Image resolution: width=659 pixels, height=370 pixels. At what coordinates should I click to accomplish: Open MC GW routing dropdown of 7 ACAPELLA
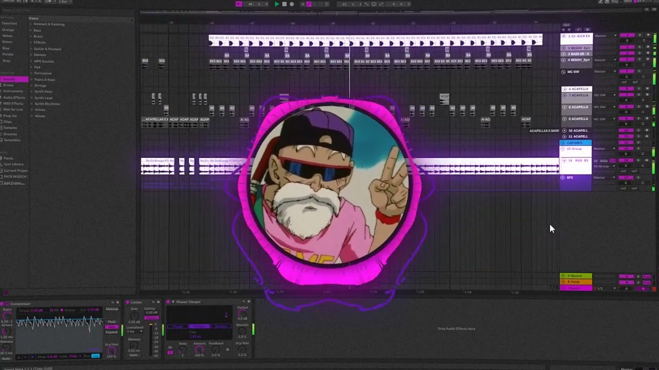tap(605, 95)
